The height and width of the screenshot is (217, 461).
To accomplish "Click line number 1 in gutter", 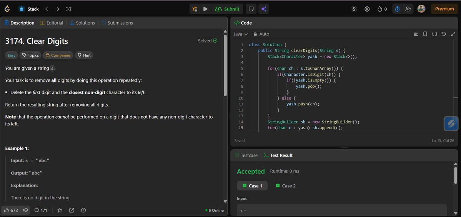I will tap(242, 45).
